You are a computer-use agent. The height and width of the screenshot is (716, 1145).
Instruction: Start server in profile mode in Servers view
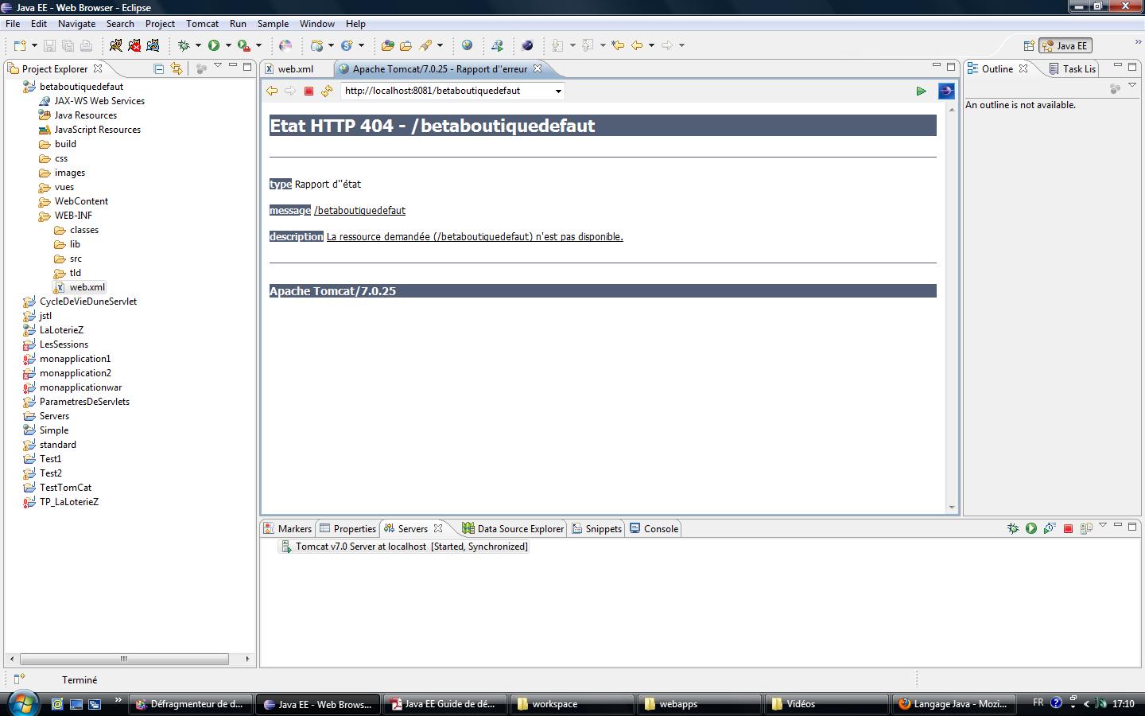pyautogui.click(x=1050, y=528)
